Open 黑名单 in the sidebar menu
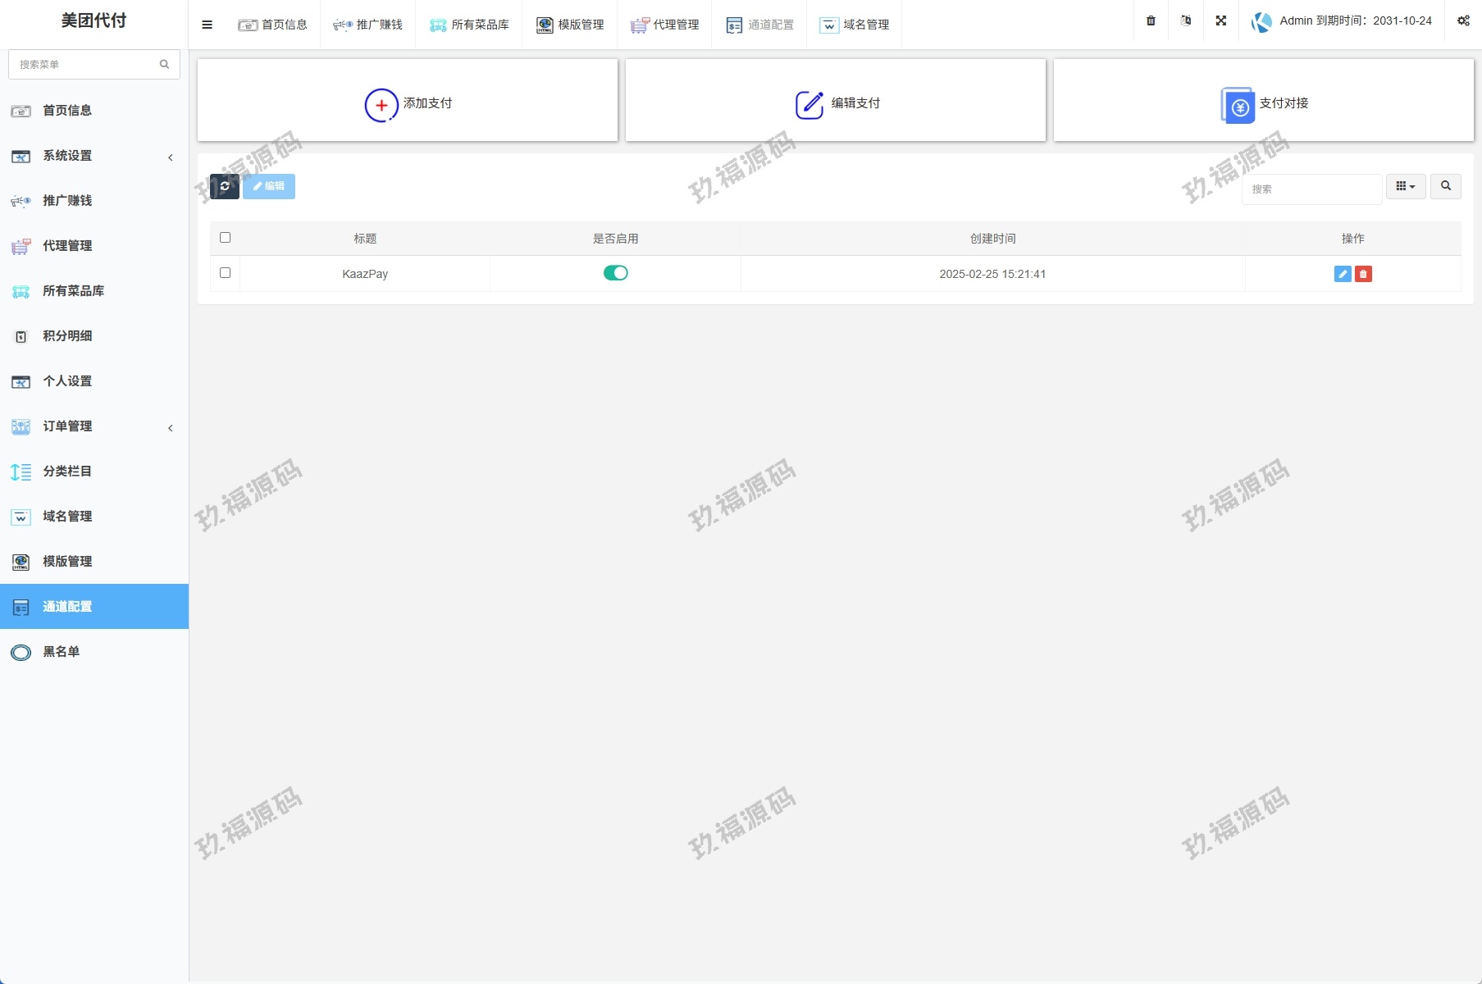Viewport: 1482px width, 984px height. tap(62, 652)
